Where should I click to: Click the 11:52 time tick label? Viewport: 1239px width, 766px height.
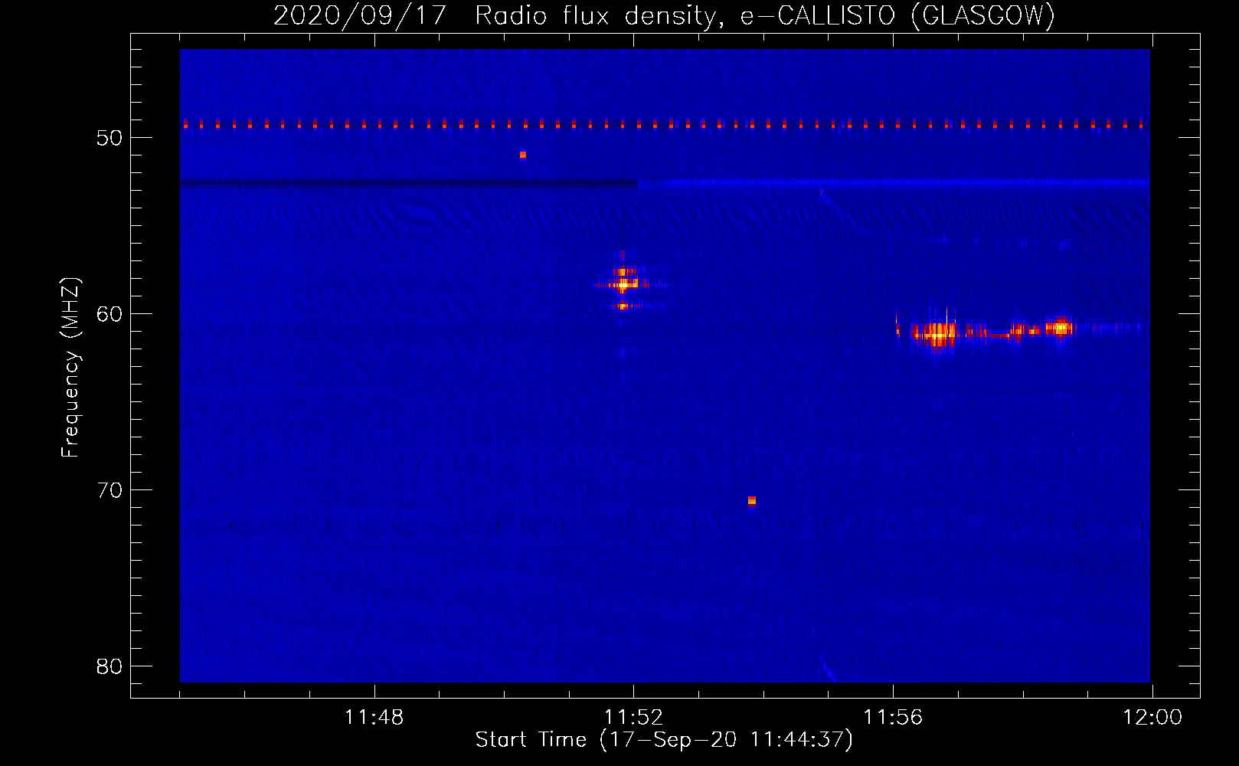633,718
